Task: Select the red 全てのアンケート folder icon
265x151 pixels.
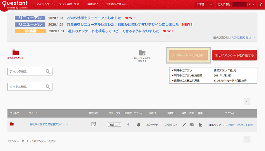Action: (16, 52)
